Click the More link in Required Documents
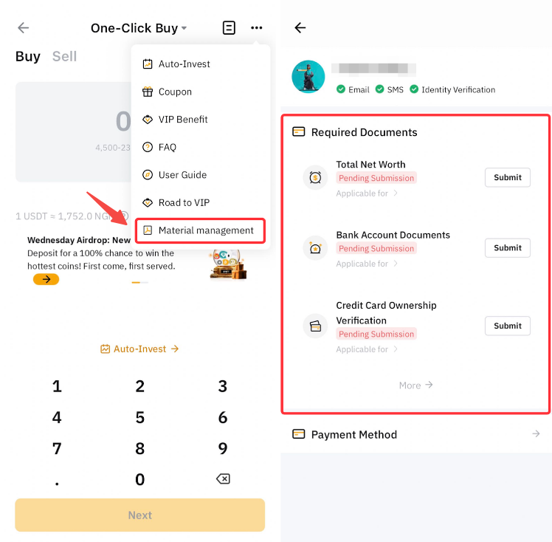 click(x=415, y=385)
